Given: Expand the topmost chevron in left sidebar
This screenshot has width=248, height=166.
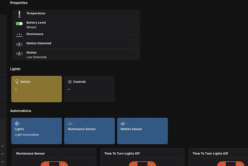Looking at the screenshot, I should [x=3, y=146].
